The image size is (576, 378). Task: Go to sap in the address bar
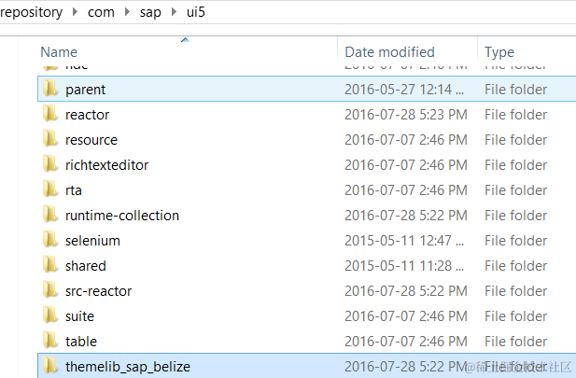click(x=150, y=12)
